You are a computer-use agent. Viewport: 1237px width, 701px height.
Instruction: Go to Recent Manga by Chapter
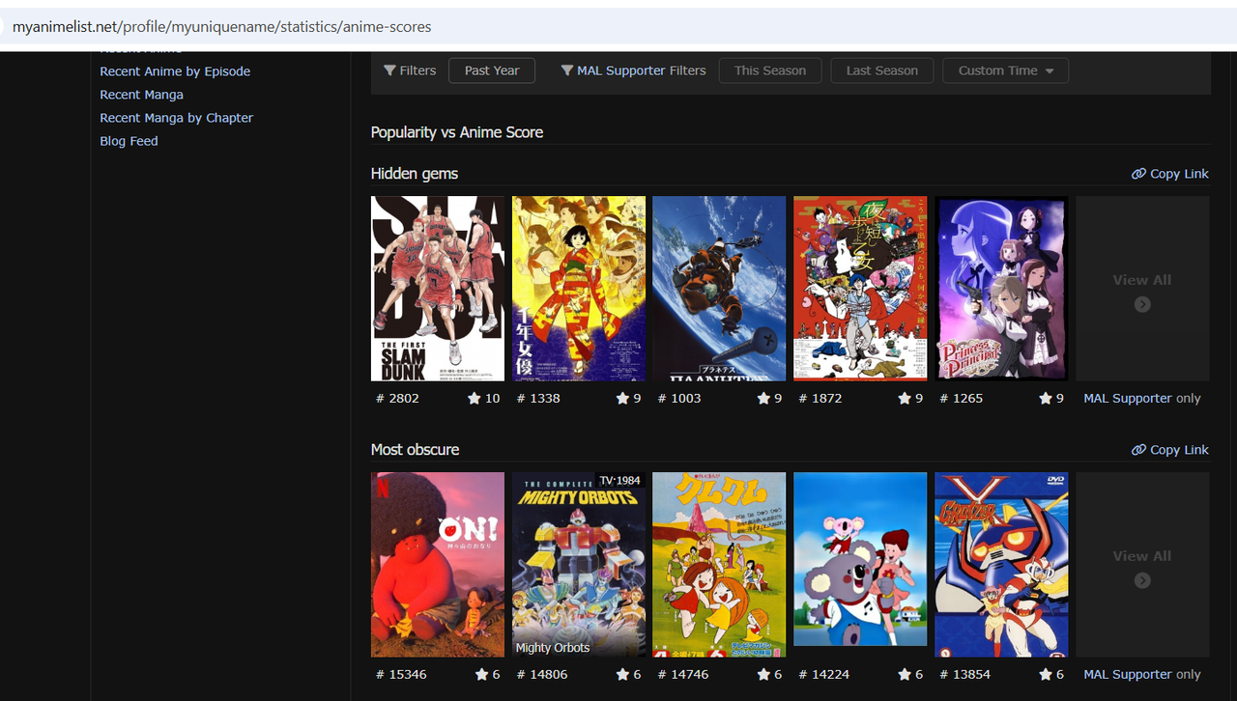click(x=176, y=118)
